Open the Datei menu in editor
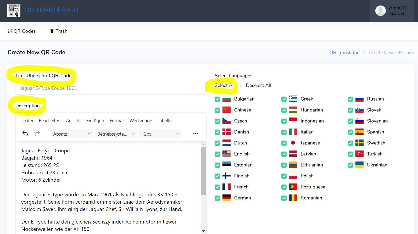418x234 pixels. (28, 121)
